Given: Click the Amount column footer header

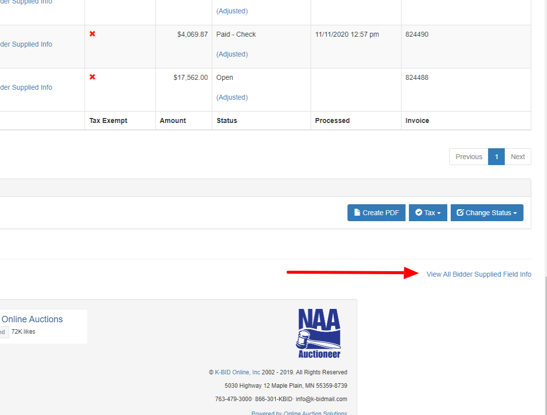Looking at the screenshot, I should [173, 120].
